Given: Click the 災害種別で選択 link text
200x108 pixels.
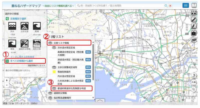Looking at the screenshot, I should (x=18, y=19).
